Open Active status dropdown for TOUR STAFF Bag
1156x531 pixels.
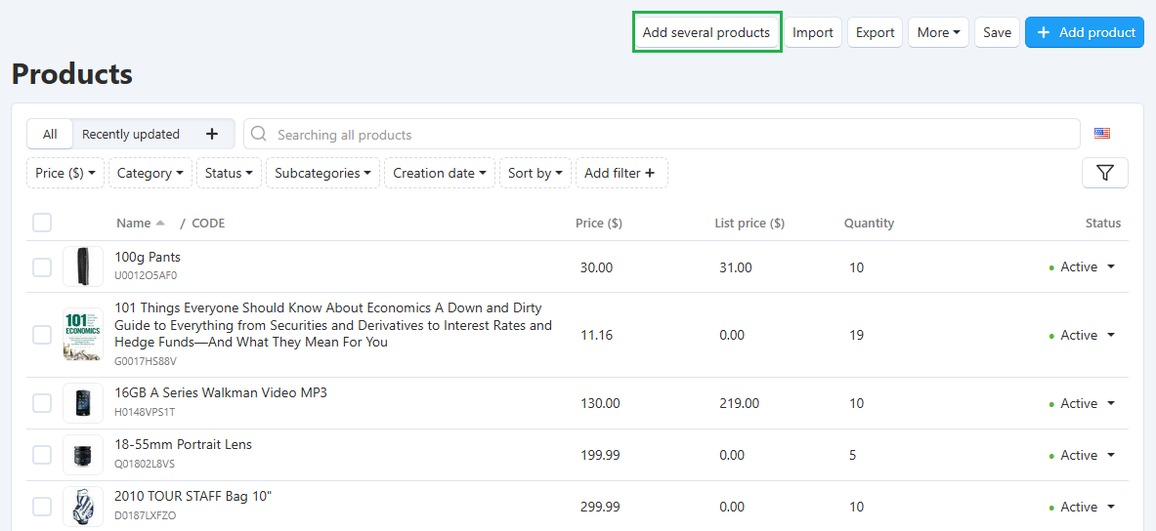coord(1083,507)
